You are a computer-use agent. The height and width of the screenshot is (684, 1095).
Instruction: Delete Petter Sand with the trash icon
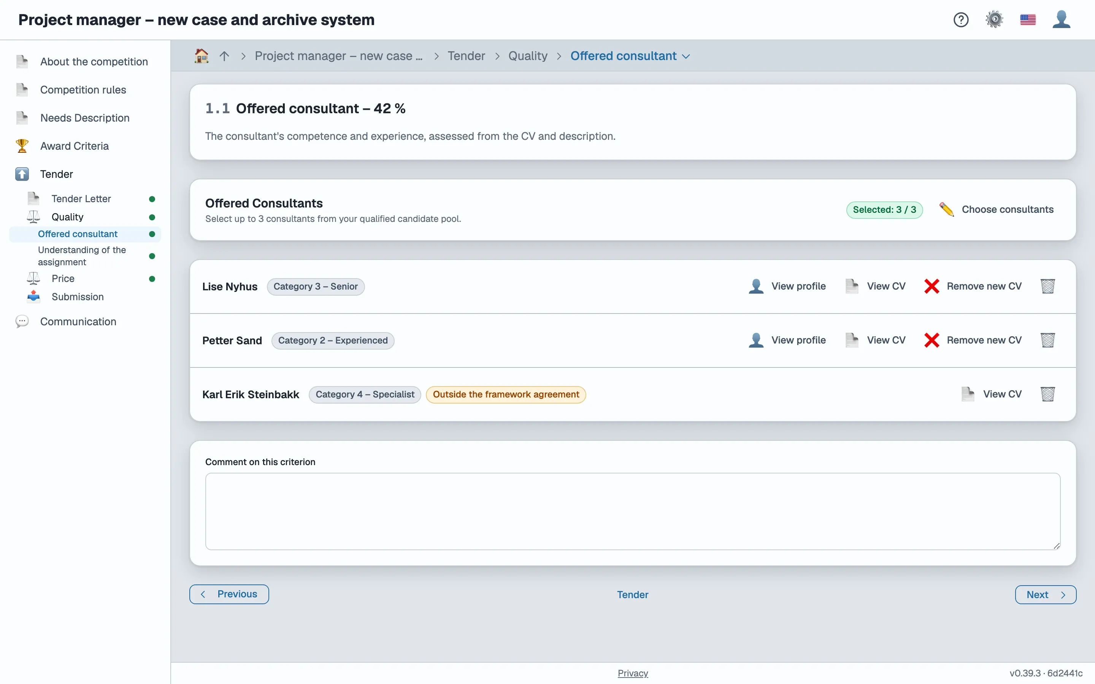1047,340
